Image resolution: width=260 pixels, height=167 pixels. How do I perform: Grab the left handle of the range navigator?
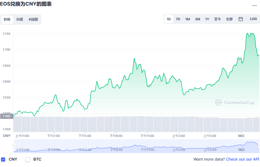[x=14, y=146]
